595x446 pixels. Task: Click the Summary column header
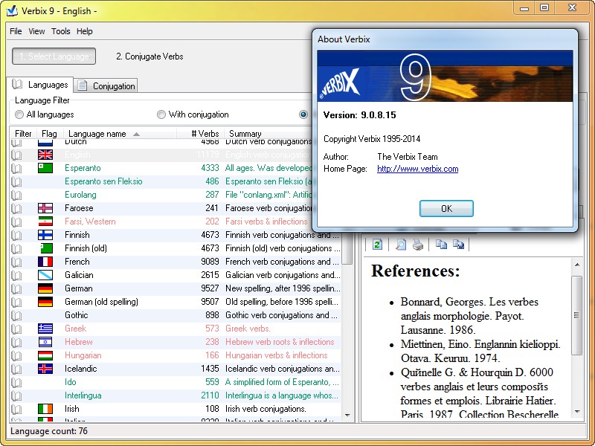point(245,134)
